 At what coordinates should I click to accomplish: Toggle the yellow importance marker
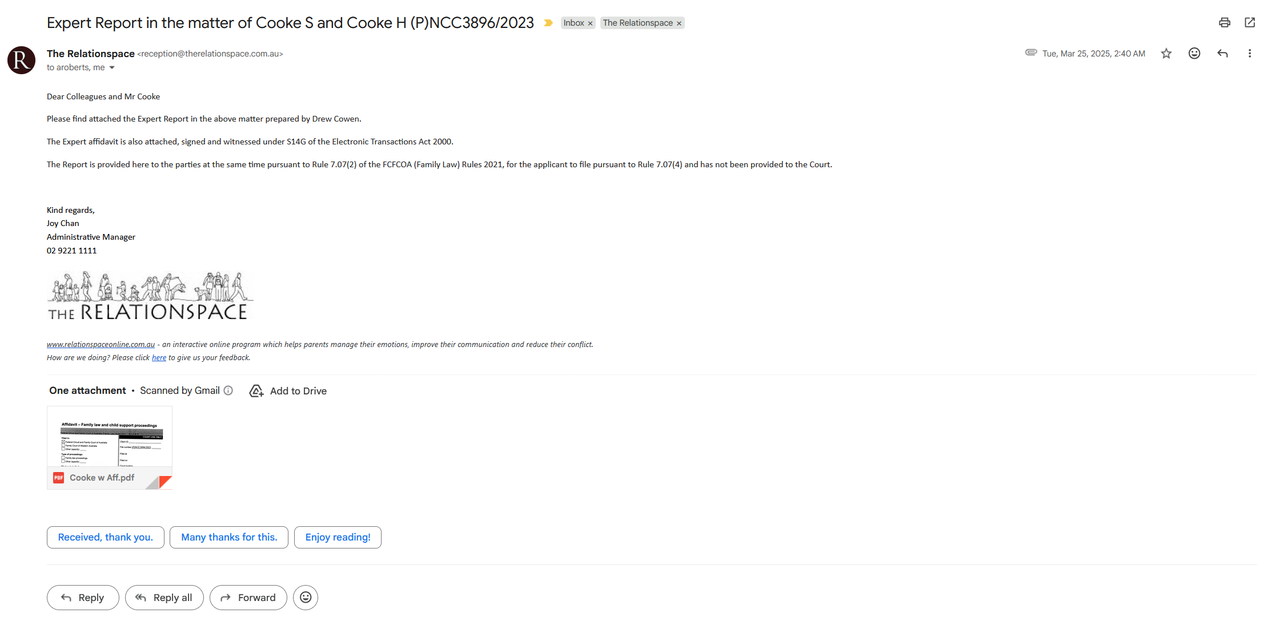548,23
